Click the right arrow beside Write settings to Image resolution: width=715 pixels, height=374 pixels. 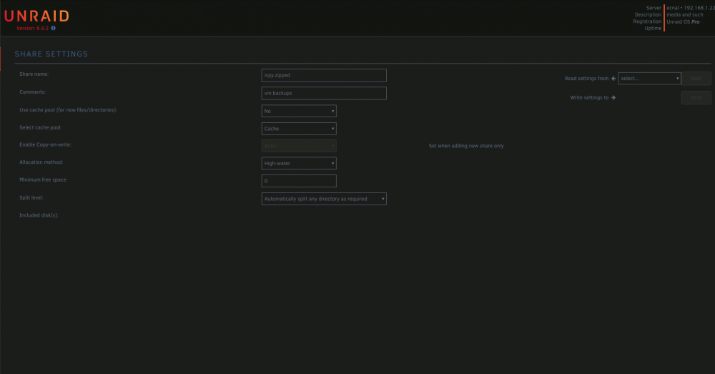click(613, 97)
